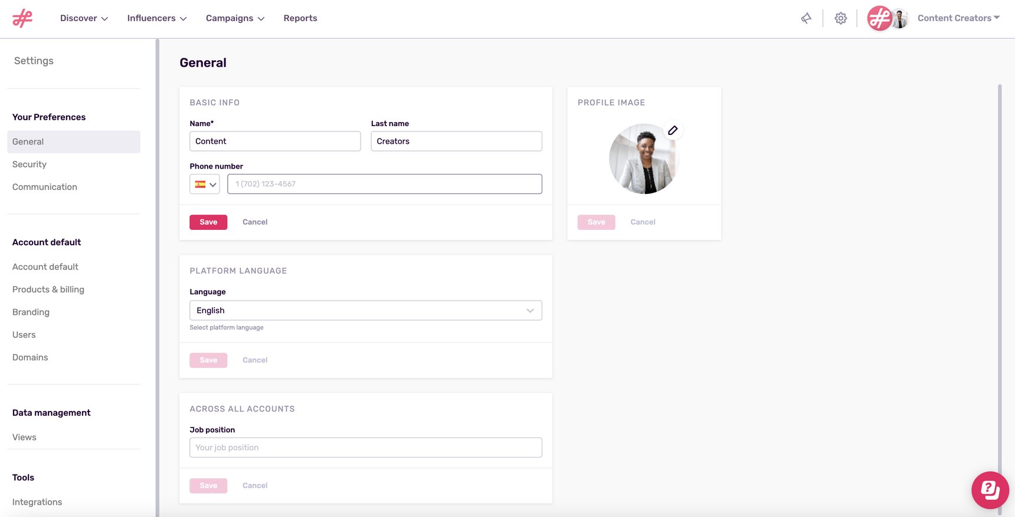
Task: Save the Job position section
Action: (x=208, y=486)
